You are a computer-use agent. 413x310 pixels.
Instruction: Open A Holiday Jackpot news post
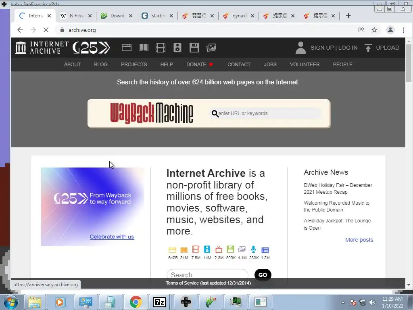pyautogui.click(x=337, y=224)
